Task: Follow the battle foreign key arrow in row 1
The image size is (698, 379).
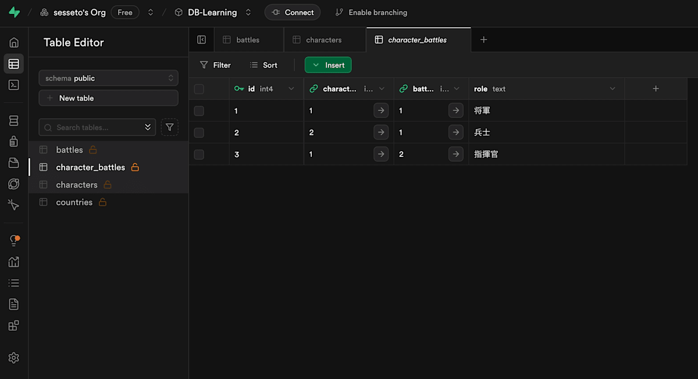Action: [455, 110]
